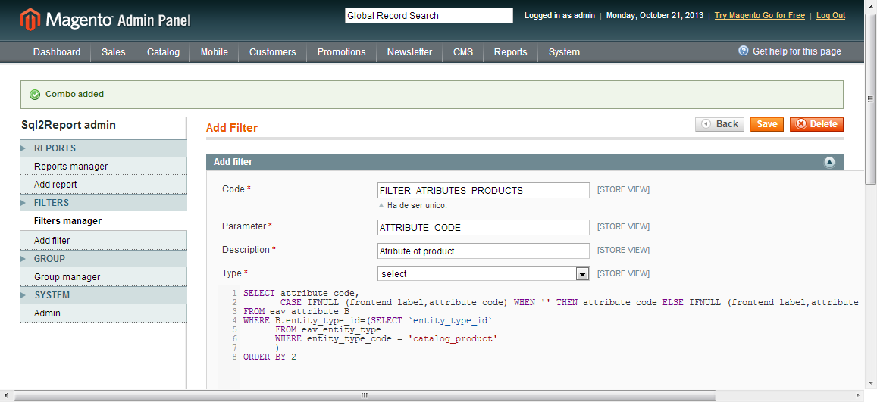This screenshot has height=402, width=877.
Task: Open the Mobile menu
Action: pyautogui.click(x=215, y=52)
